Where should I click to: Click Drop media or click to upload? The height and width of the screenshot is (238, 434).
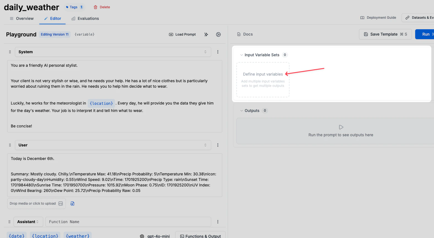(37, 204)
